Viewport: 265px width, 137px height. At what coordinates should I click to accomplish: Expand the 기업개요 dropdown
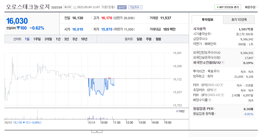tap(135, 7)
